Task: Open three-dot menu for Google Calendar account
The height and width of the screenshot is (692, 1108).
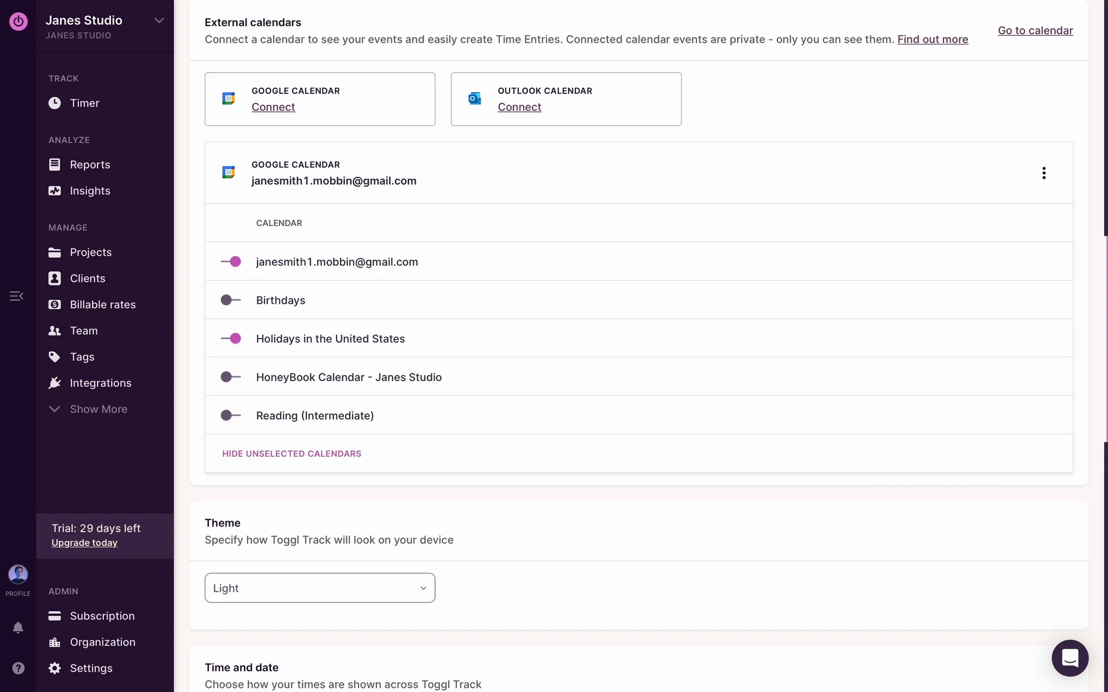Action: (1043, 173)
